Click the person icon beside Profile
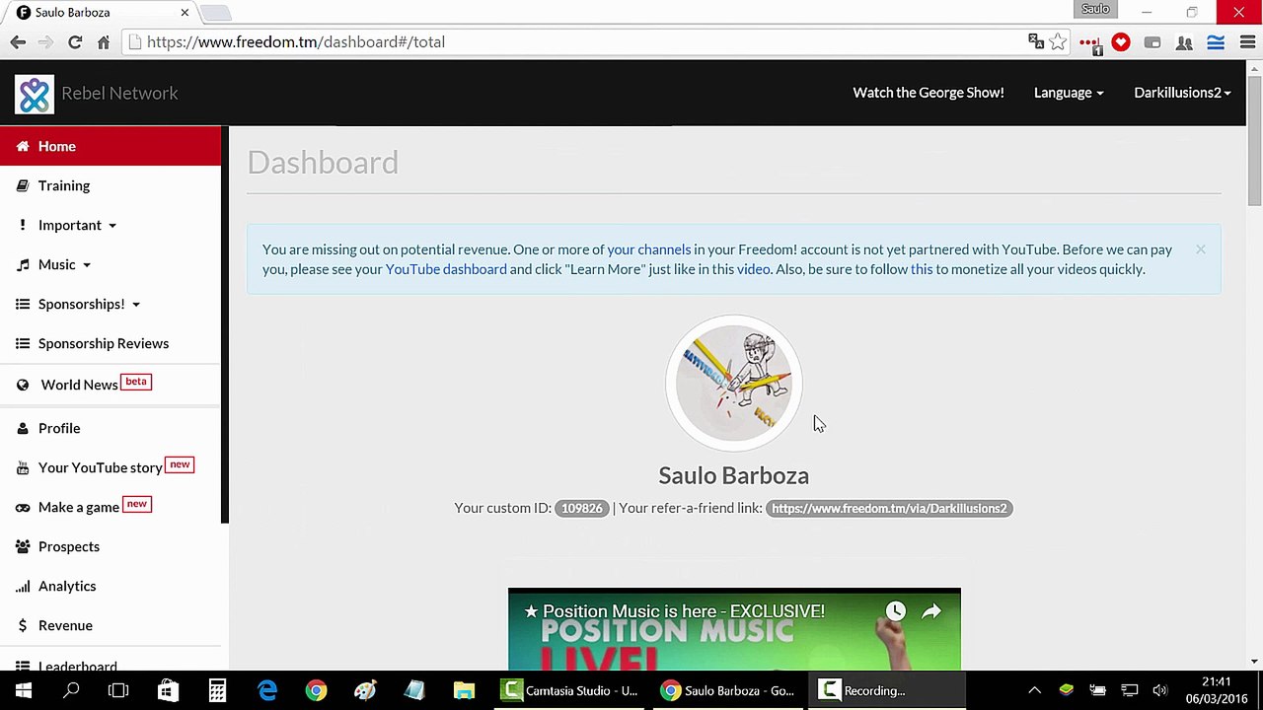This screenshot has width=1263, height=710. click(x=23, y=428)
